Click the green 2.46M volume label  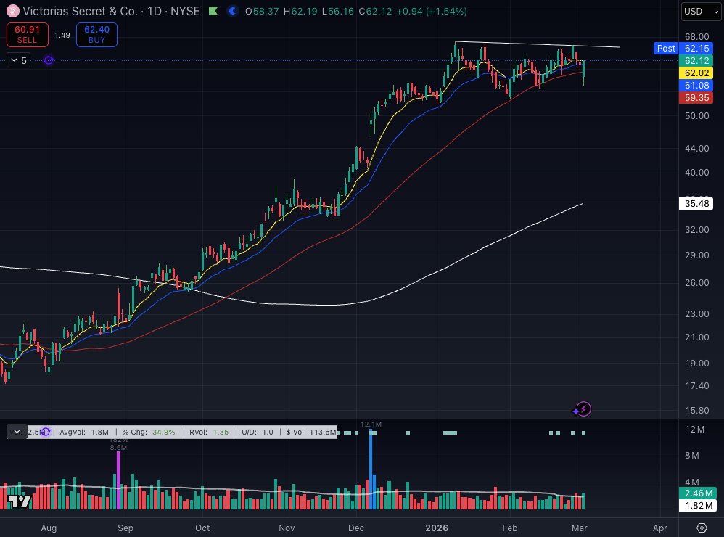pos(698,493)
